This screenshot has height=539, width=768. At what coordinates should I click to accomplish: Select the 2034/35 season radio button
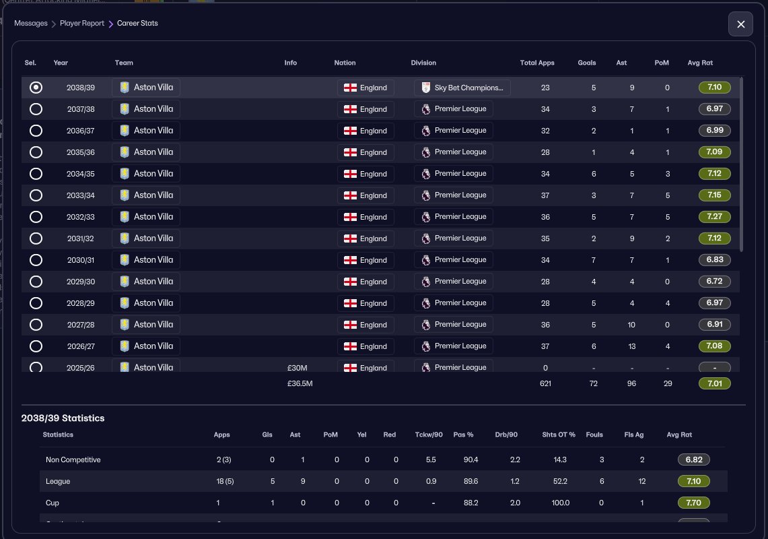tap(36, 174)
